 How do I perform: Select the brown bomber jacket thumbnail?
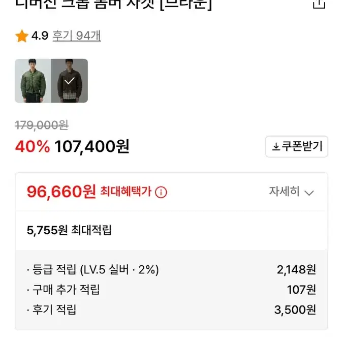click(x=70, y=81)
